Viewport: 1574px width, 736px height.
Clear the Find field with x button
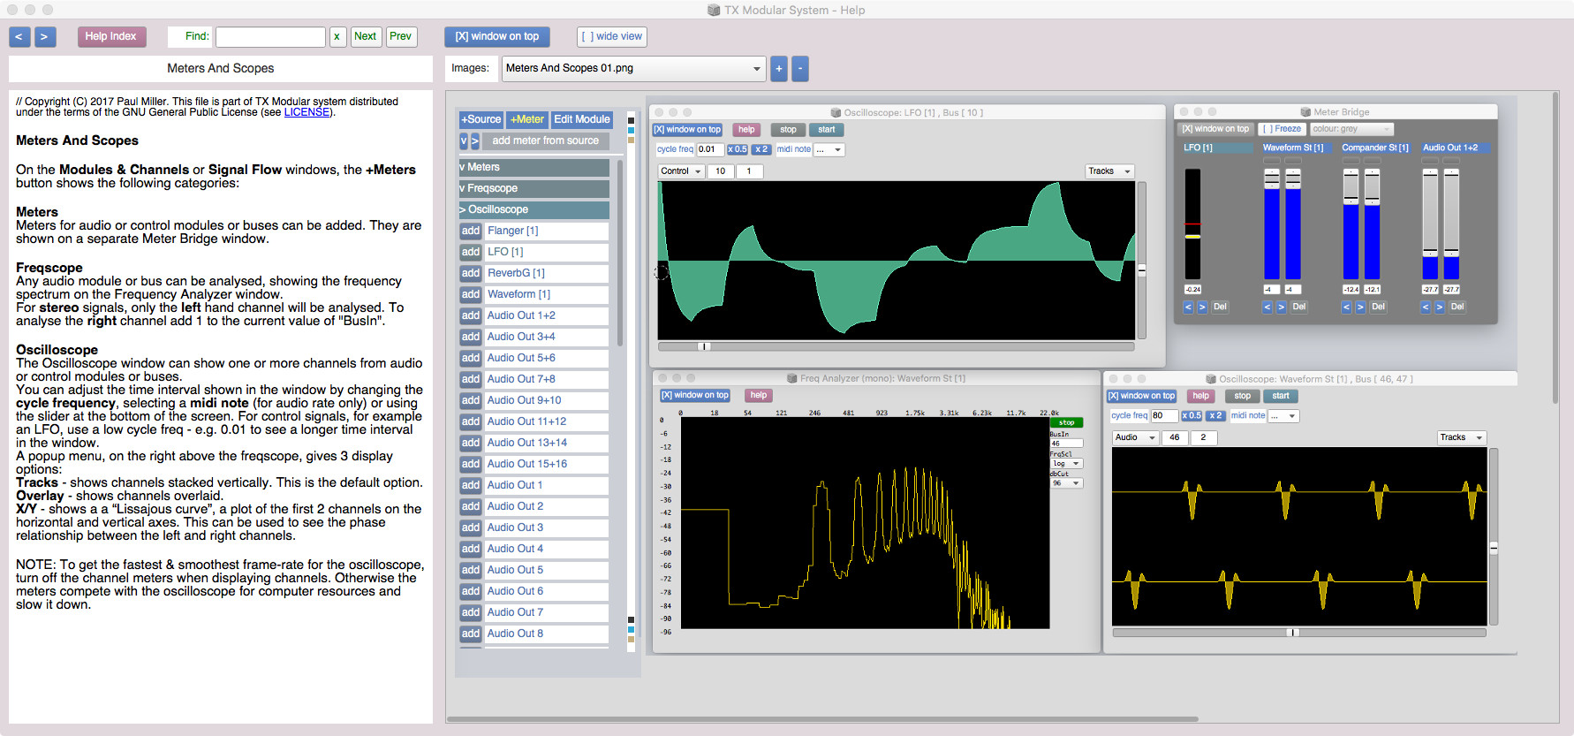pyautogui.click(x=337, y=37)
